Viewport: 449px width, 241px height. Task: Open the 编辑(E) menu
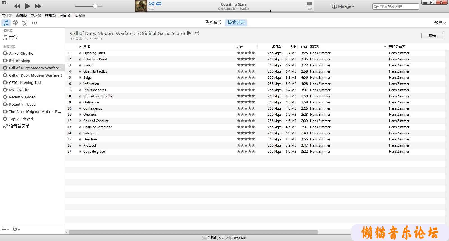[22, 15]
